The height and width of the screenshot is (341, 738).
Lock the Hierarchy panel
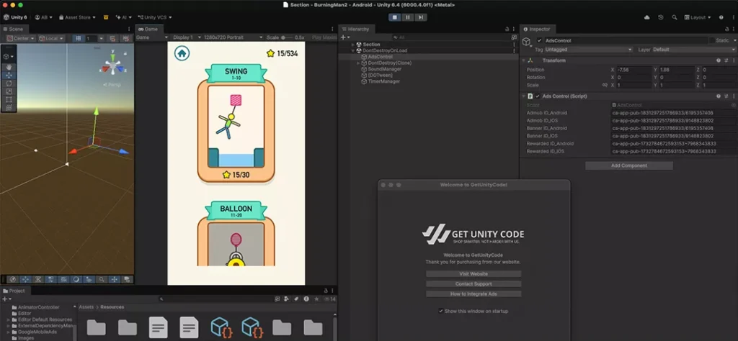pyautogui.click(x=507, y=29)
